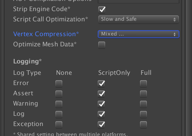This screenshot has height=136, width=192.
Task: Set Exception logging to Full
Action: pos(143,125)
